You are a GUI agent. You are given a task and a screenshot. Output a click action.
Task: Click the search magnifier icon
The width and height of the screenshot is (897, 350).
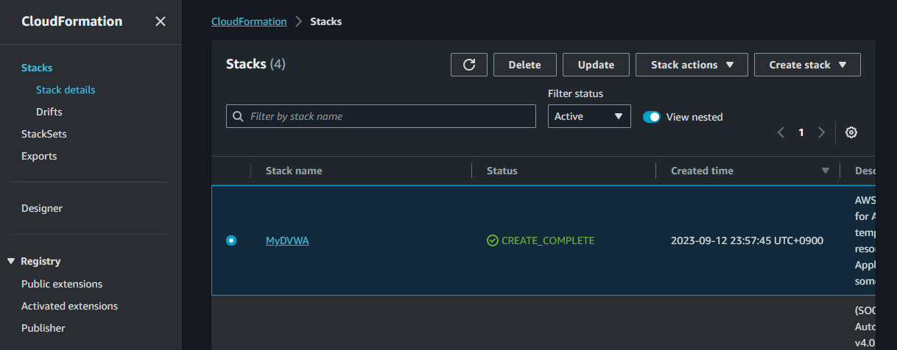[x=238, y=116]
